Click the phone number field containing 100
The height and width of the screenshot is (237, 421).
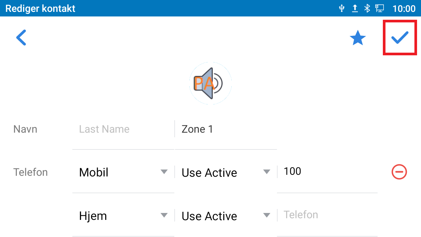327,171
